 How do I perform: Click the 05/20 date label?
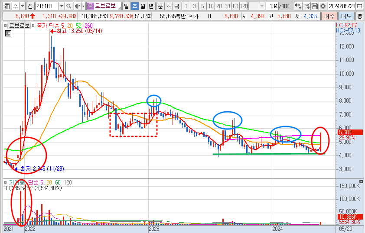coord(345,229)
